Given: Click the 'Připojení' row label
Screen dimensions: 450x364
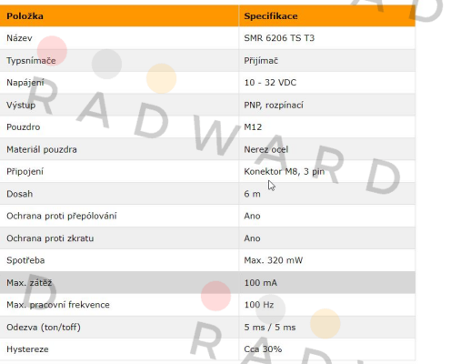Looking at the screenshot, I should [x=25, y=172].
